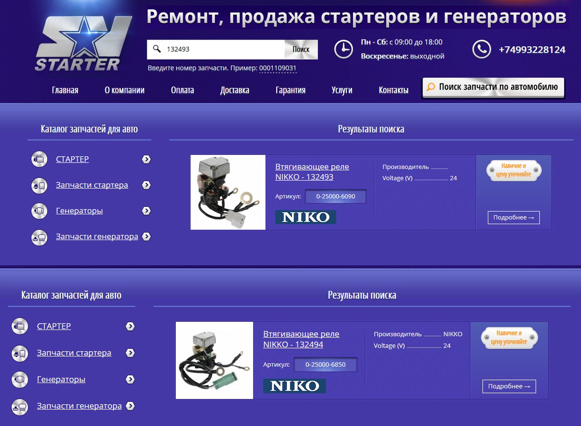Click Подробнее for NIKKO 132494
The image size is (581, 426).
pyautogui.click(x=509, y=386)
